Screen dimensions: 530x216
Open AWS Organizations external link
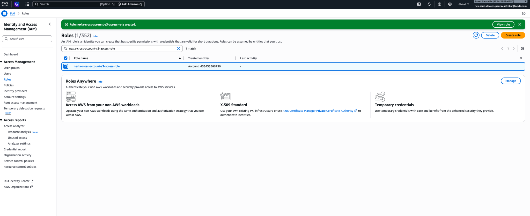tap(18, 187)
